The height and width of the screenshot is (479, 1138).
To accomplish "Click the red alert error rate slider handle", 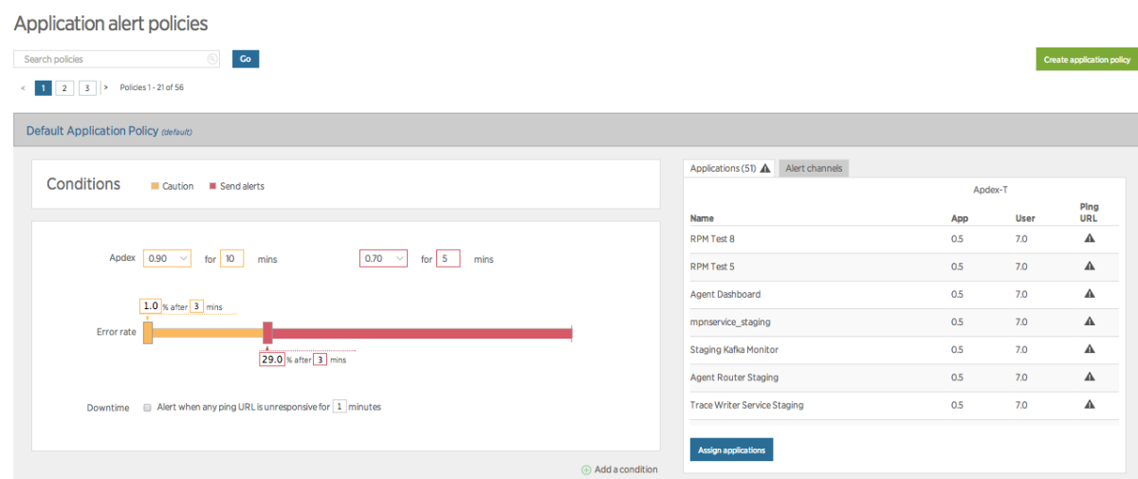I will [x=267, y=332].
